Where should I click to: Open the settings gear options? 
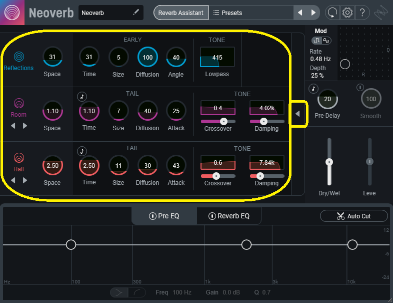(347, 13)
